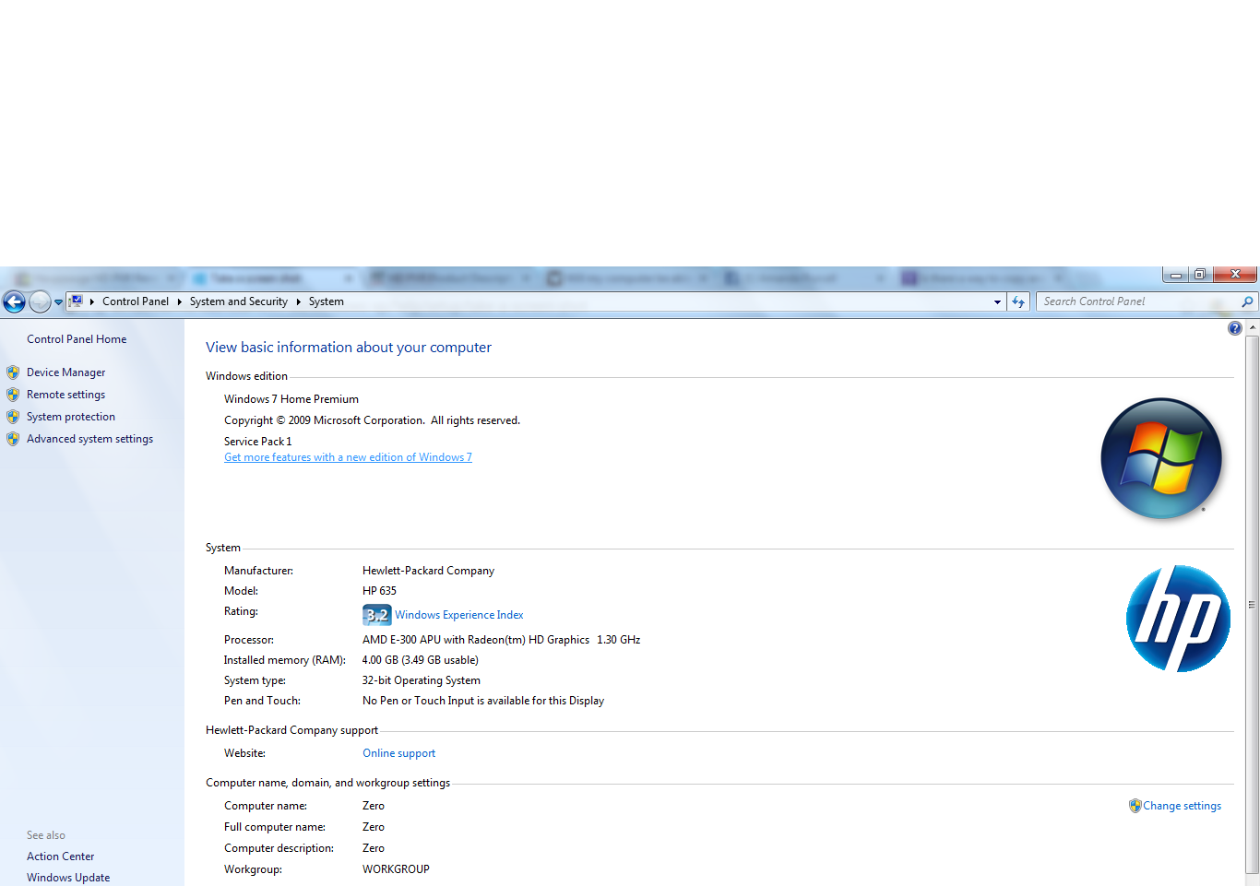Click the vertical scrollbar up arrow
This screenshot has height=886, width=1260.
coord(1253,327)
